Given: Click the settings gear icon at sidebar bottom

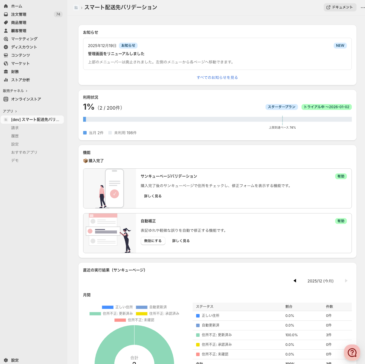Looking at the screenshot, I should coord(6,360).
